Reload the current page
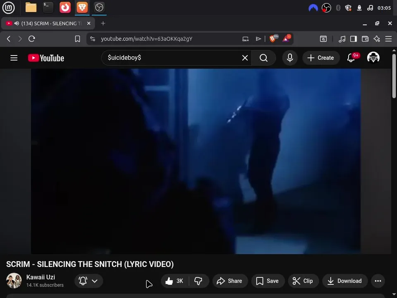 (32, 39)
